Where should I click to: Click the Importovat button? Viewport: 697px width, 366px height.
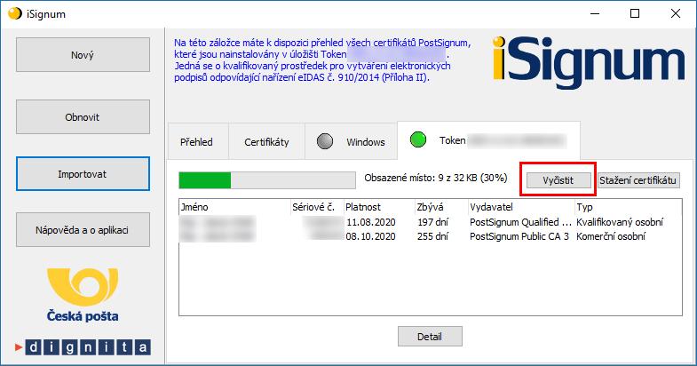tap(83, 174)
